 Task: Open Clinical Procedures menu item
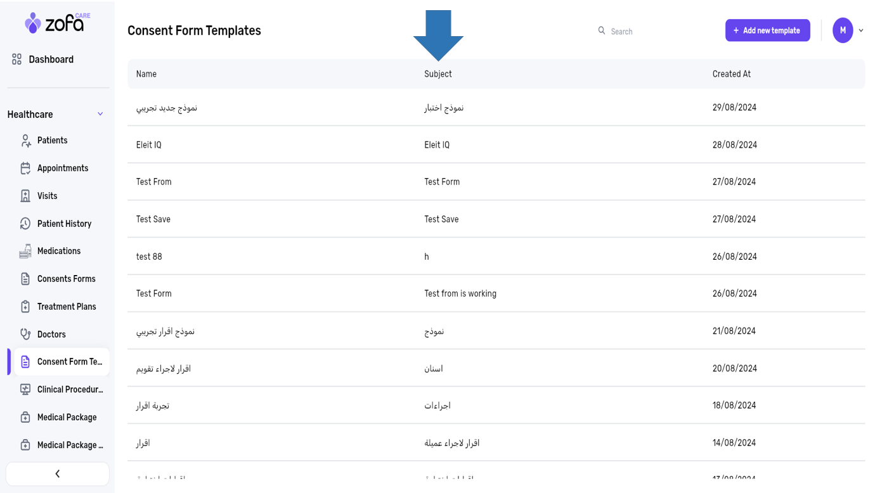[70, 390]
